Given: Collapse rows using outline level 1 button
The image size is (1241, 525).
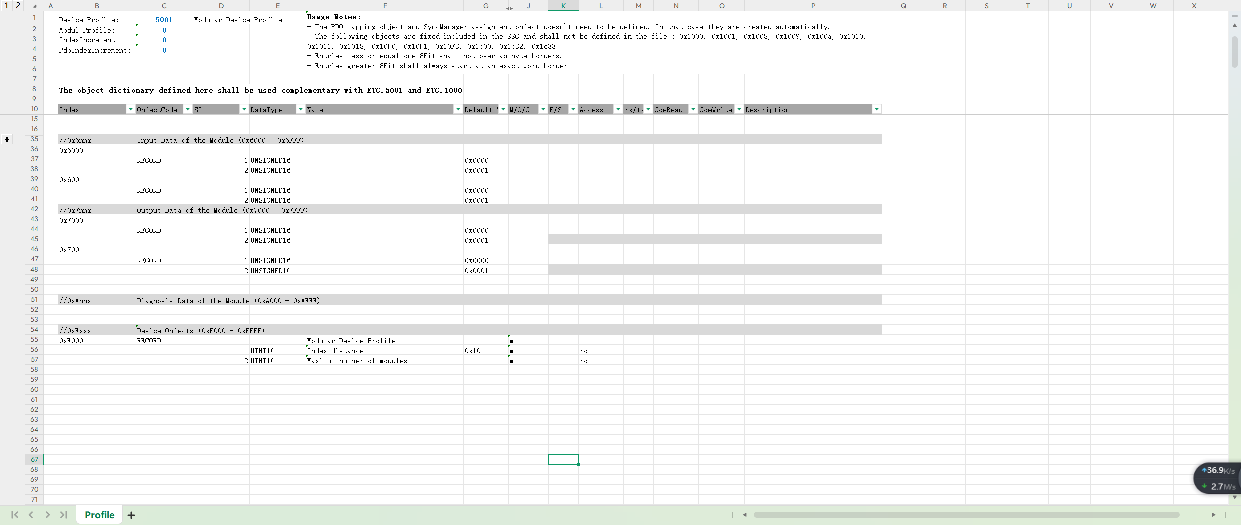Looking at the screenshot, I should 6,6.
